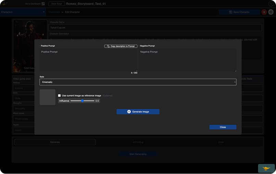Focus the Negative Prompt text area

point(187,60)
